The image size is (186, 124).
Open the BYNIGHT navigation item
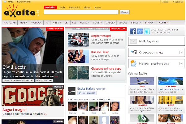point(150,23)
